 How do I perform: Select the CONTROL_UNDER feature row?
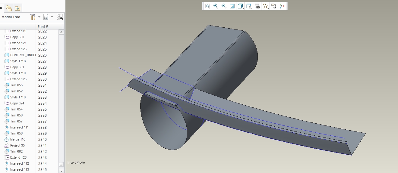point(20,55)
